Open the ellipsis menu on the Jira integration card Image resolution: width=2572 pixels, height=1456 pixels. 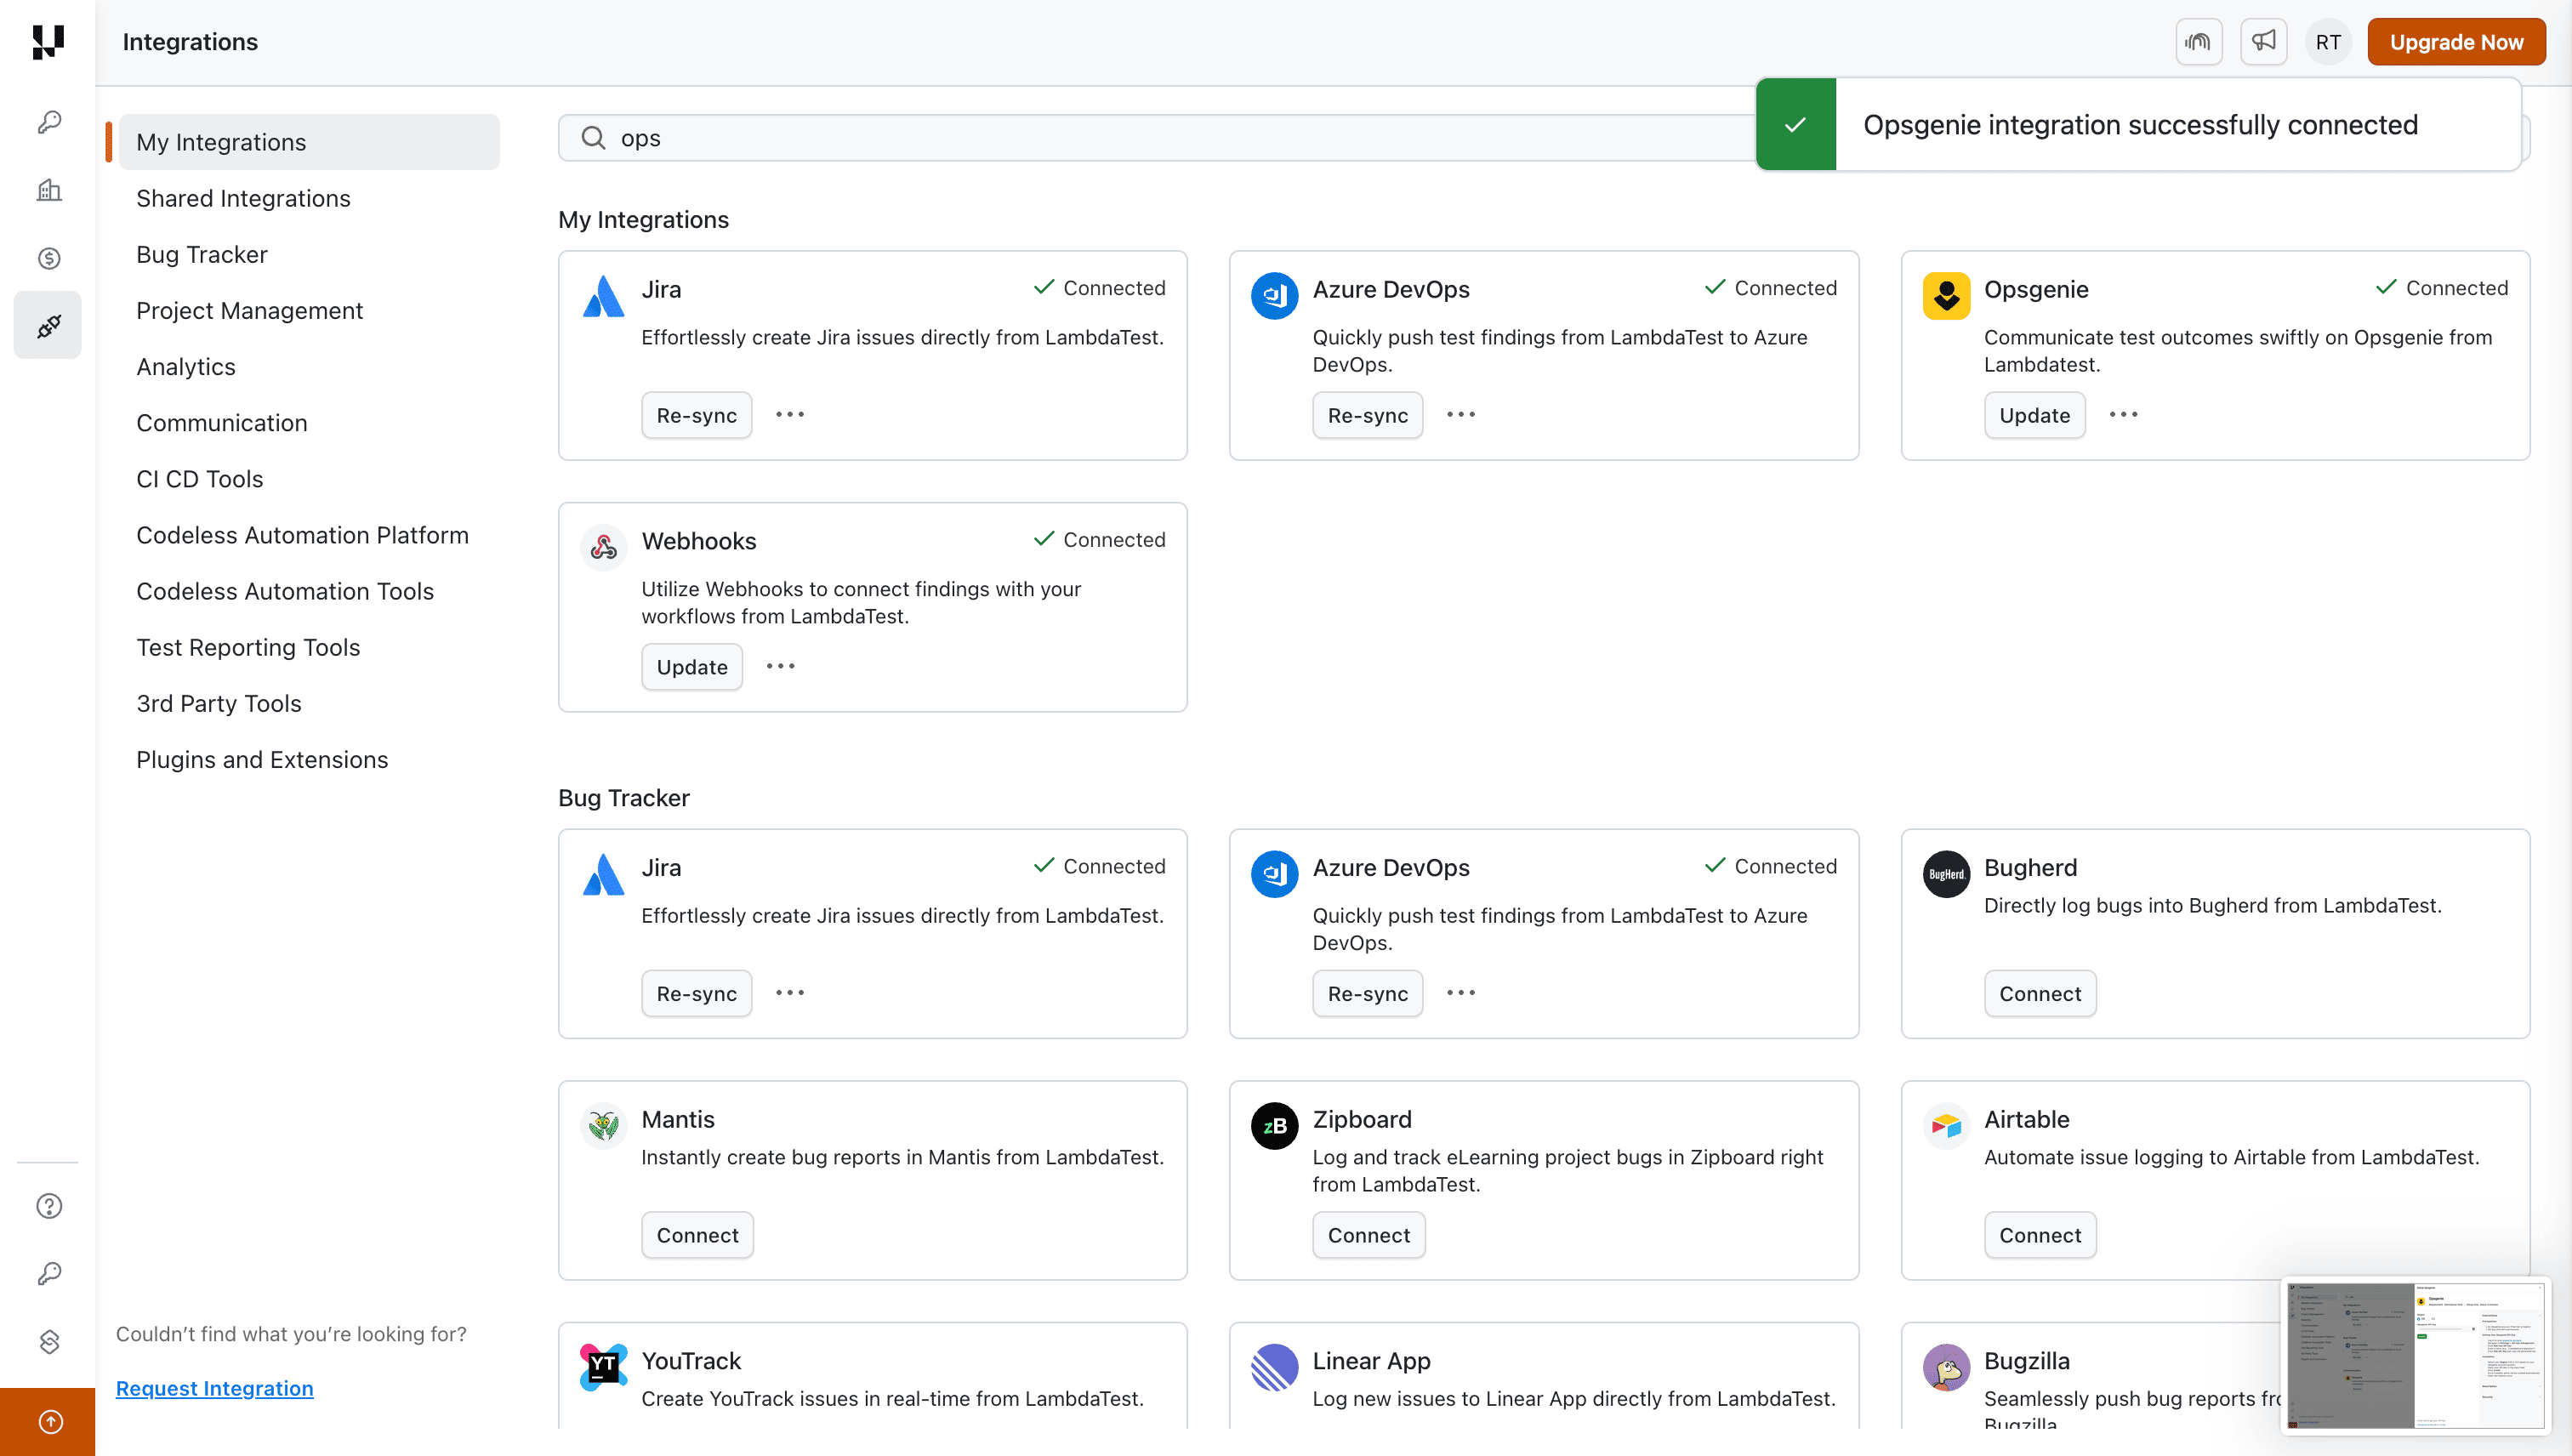(790, 414)
